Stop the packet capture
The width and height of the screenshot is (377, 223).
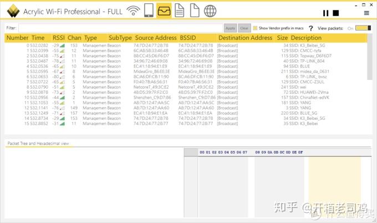(336, 13)
